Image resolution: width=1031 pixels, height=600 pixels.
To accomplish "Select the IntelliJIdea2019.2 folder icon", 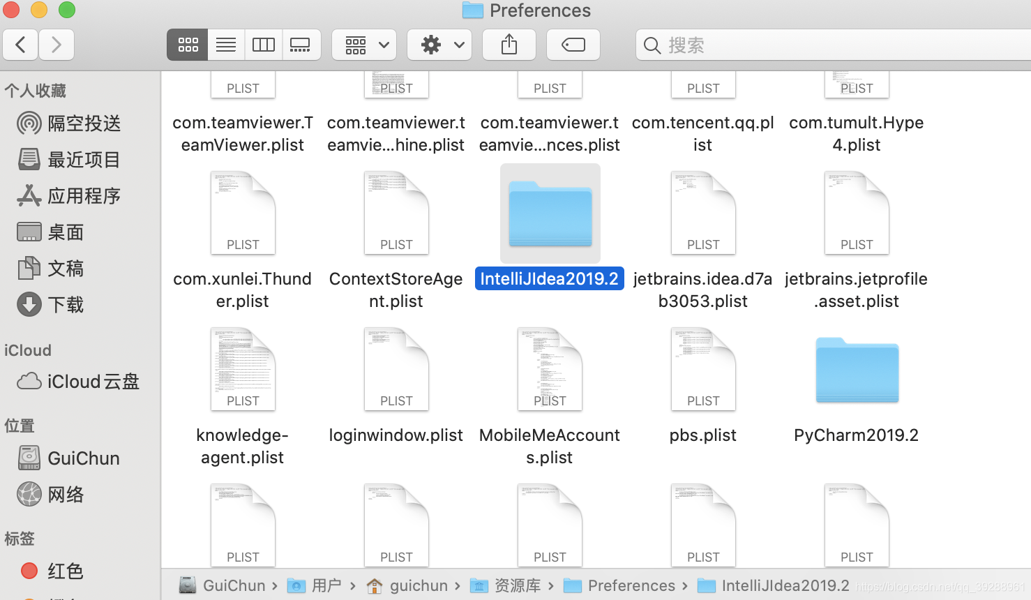I will click(550, 213).
